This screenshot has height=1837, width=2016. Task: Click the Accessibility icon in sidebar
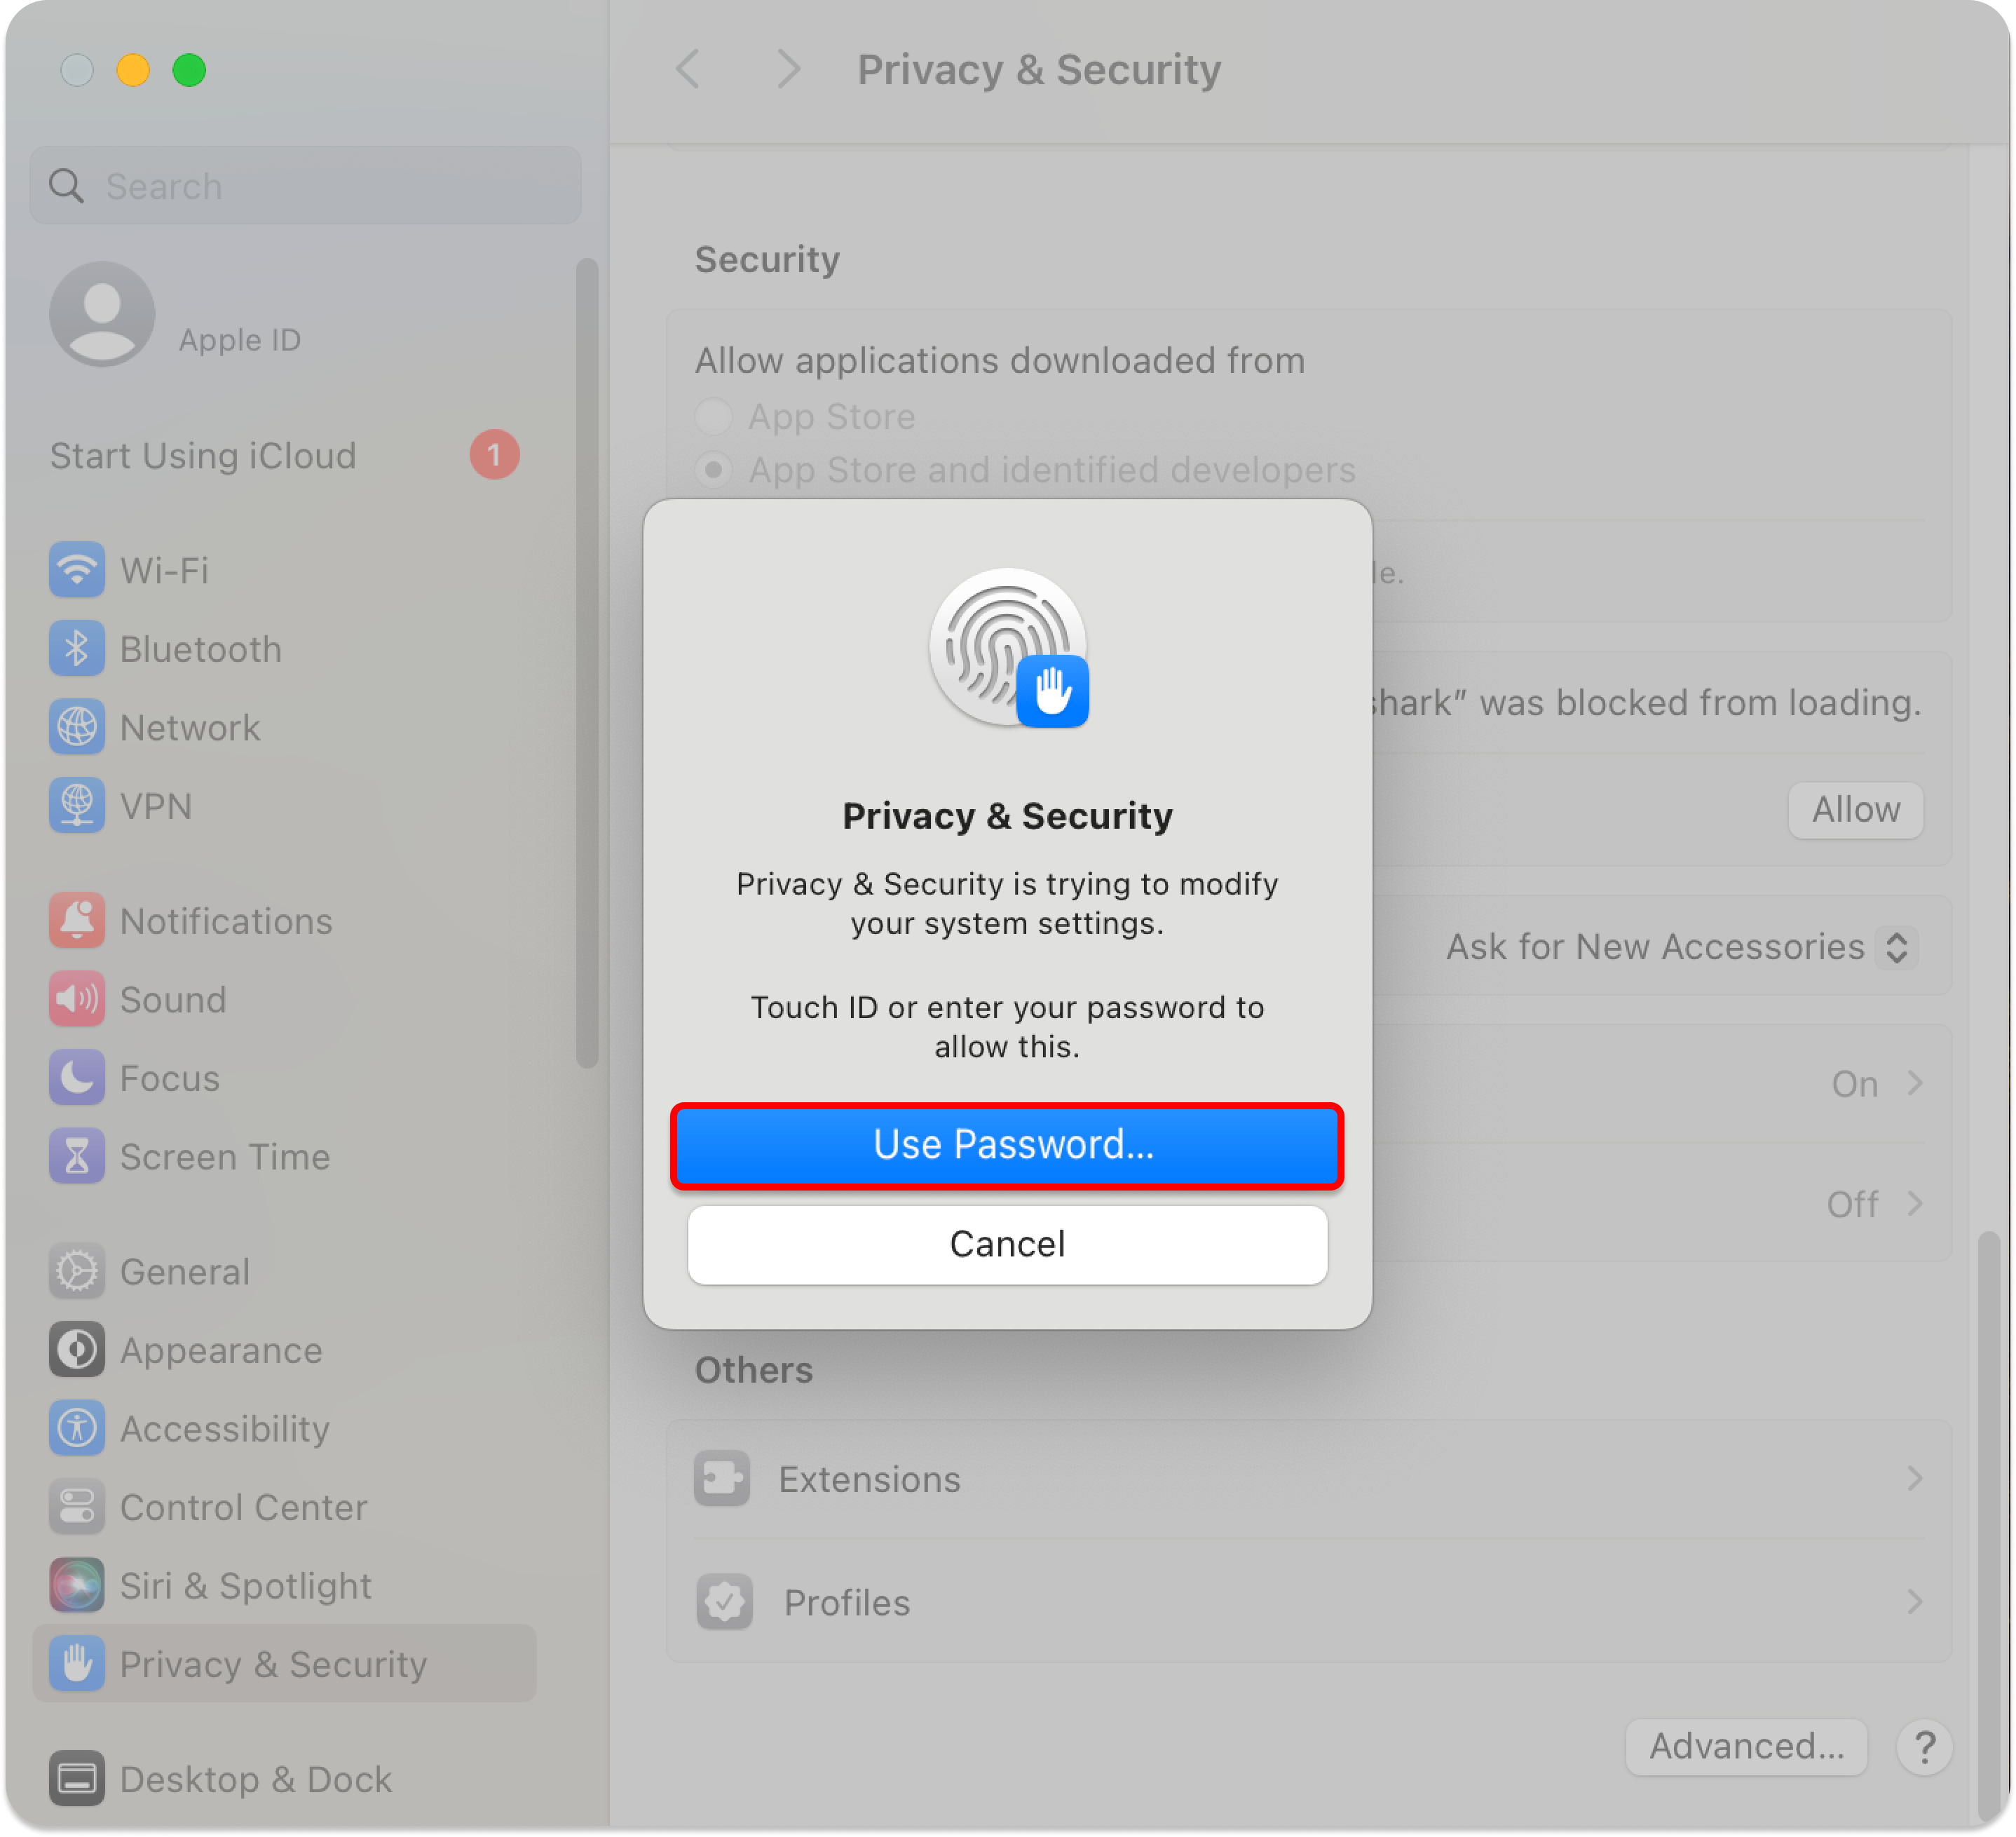click(x=77, y=1428)
